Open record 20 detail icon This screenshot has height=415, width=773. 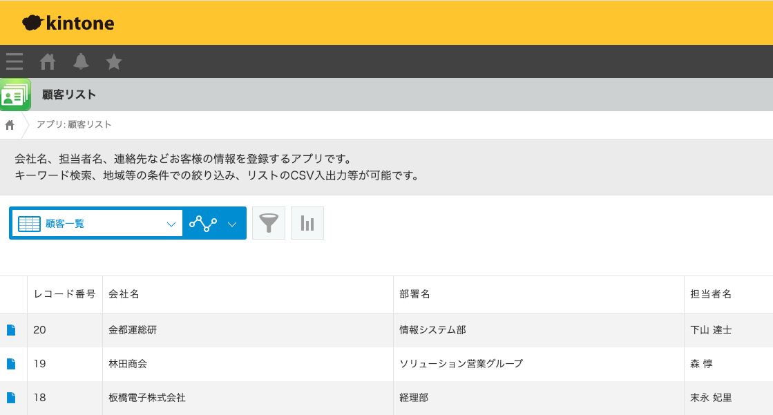(11, 330)
